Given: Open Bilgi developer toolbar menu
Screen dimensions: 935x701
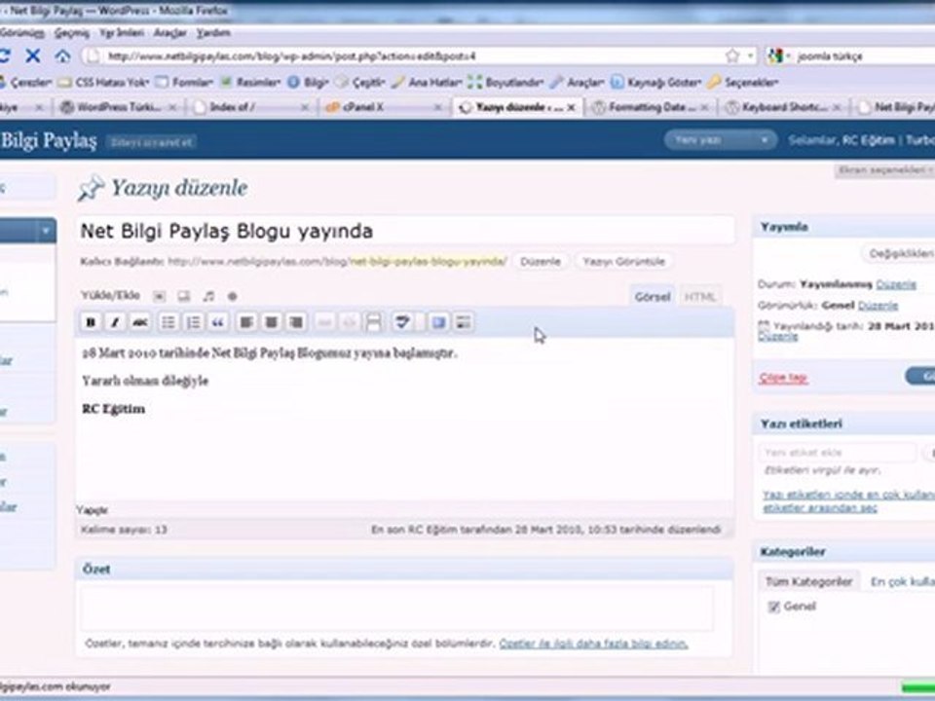Looking at the screenshot, I should [309, 82].
